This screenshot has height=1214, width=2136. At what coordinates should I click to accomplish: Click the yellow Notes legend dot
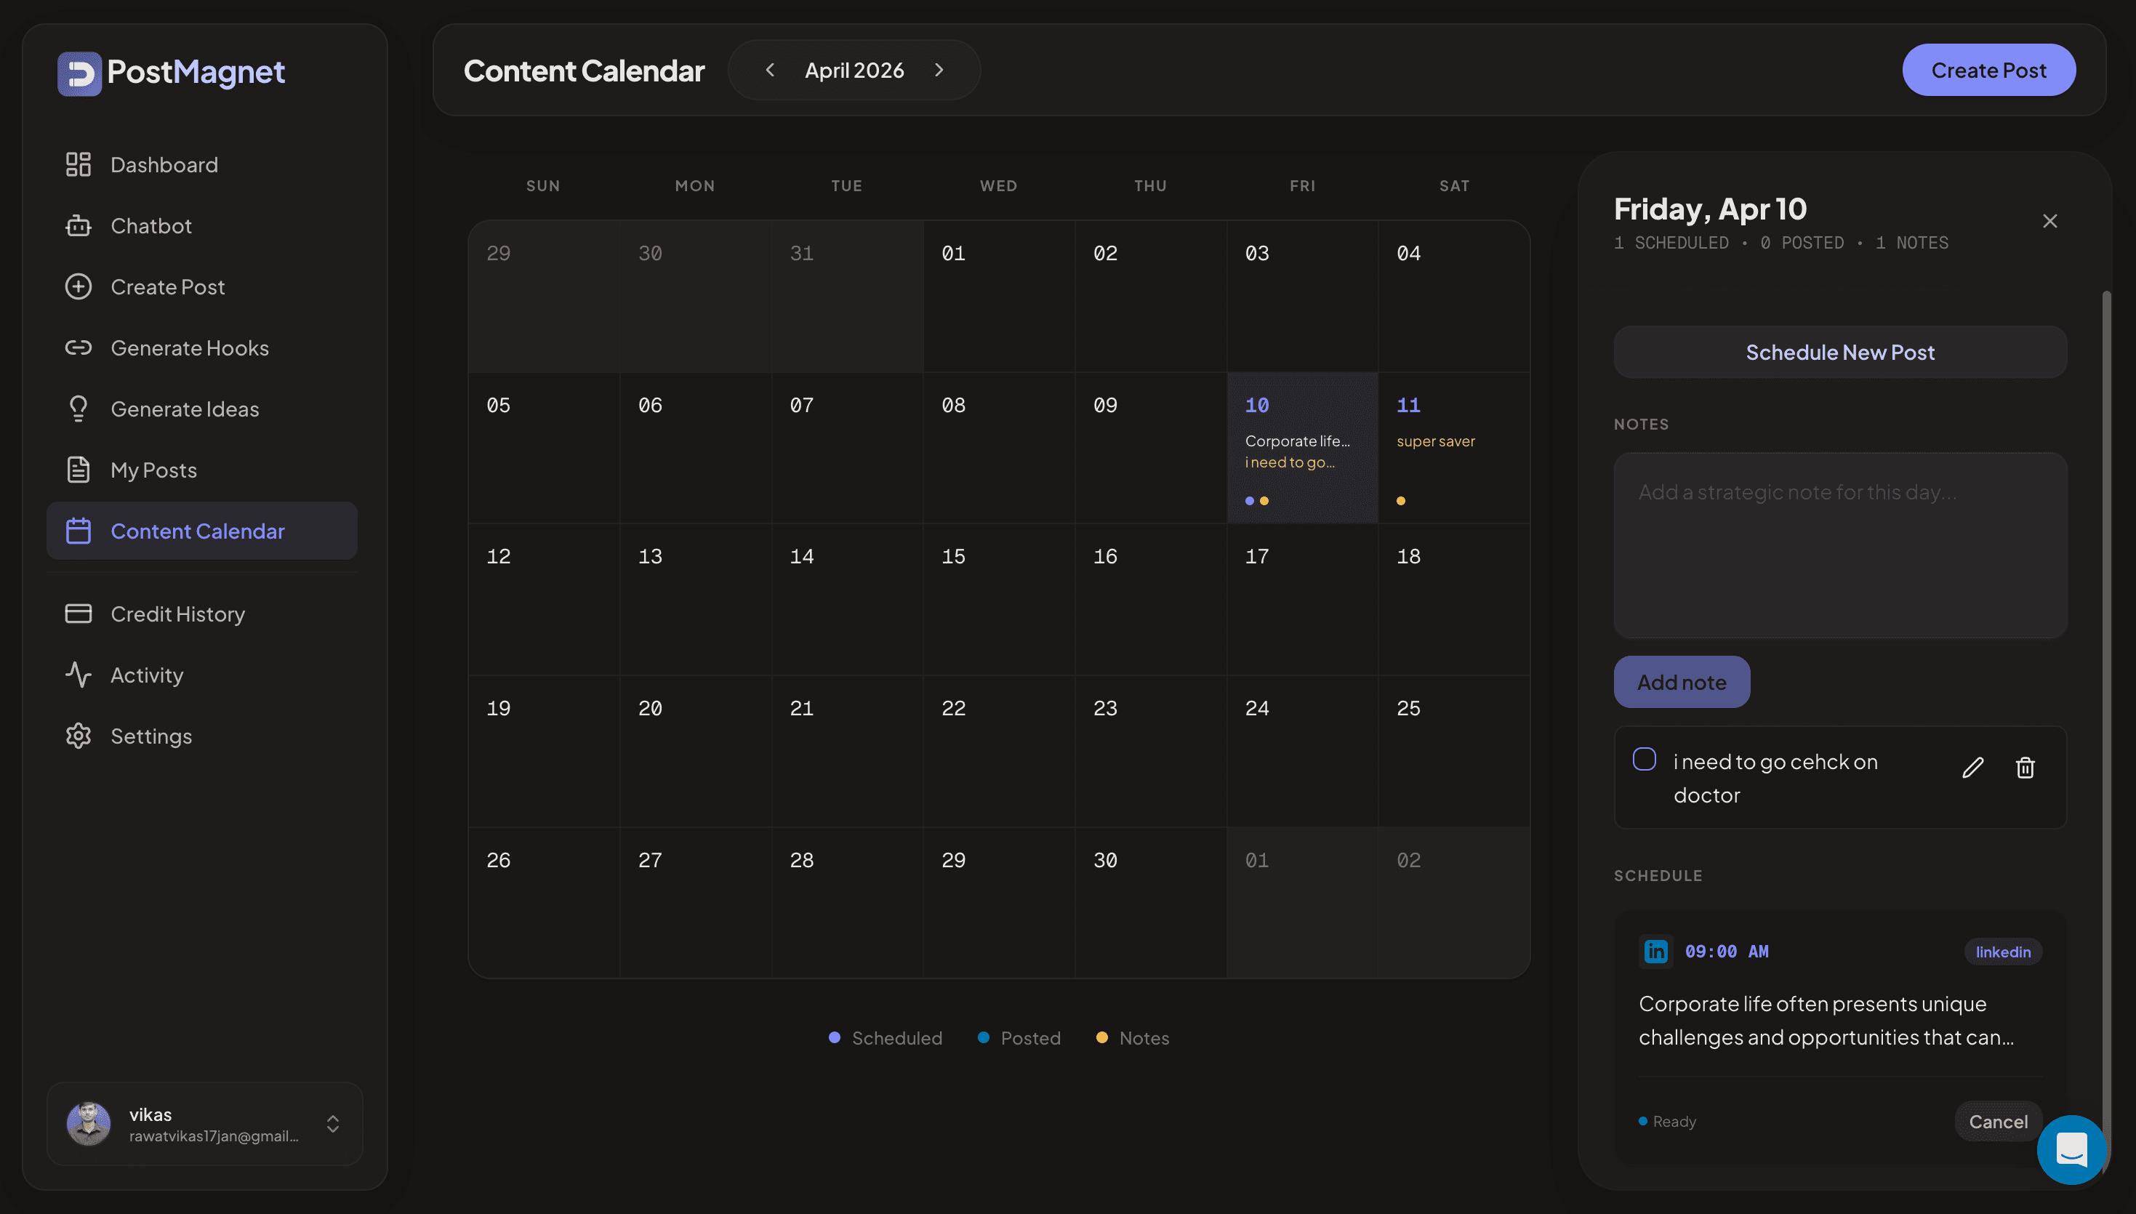click(1102, 1037)
